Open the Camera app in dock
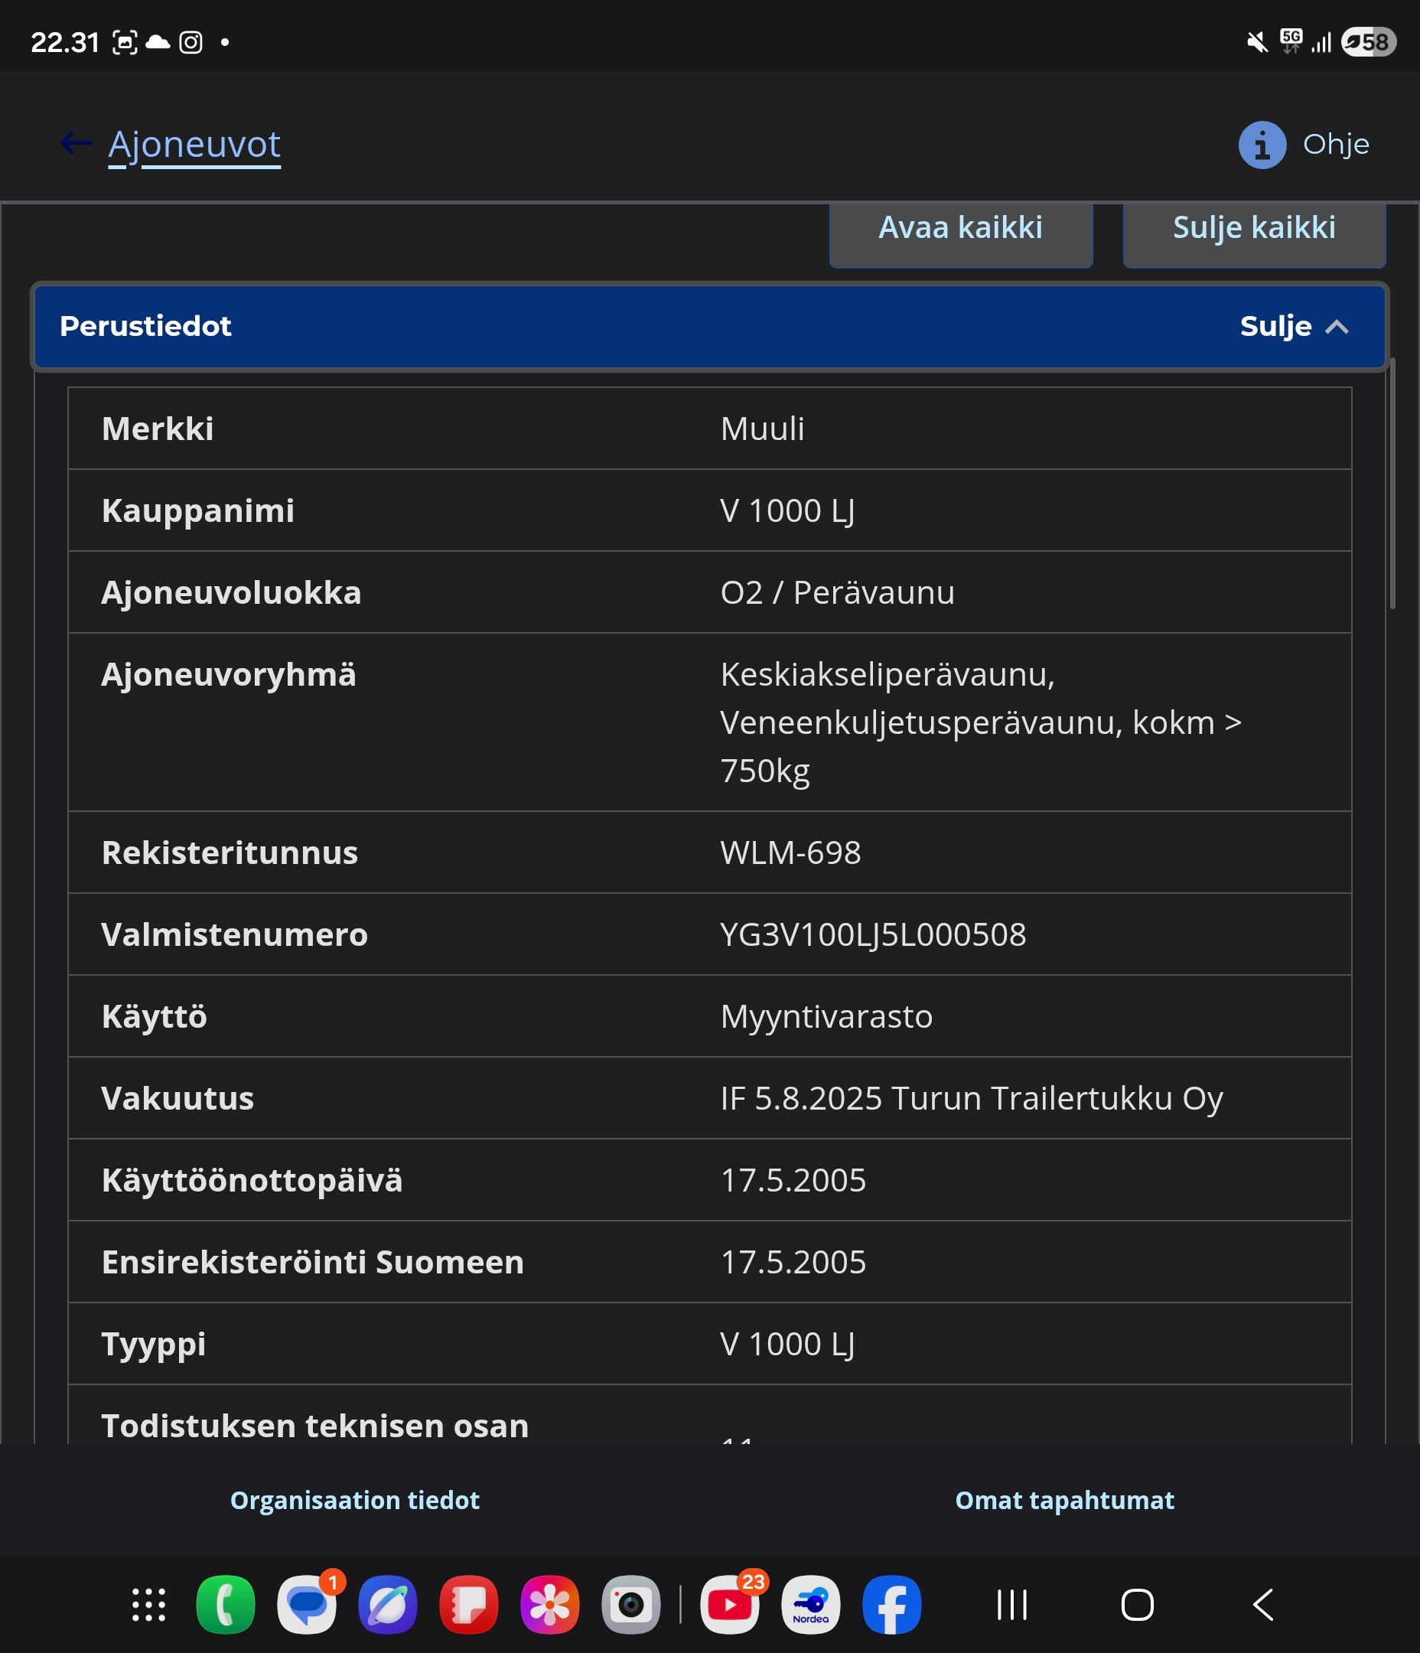The width and height of the screenshot is (1420, 1653). click(631, 1605)
